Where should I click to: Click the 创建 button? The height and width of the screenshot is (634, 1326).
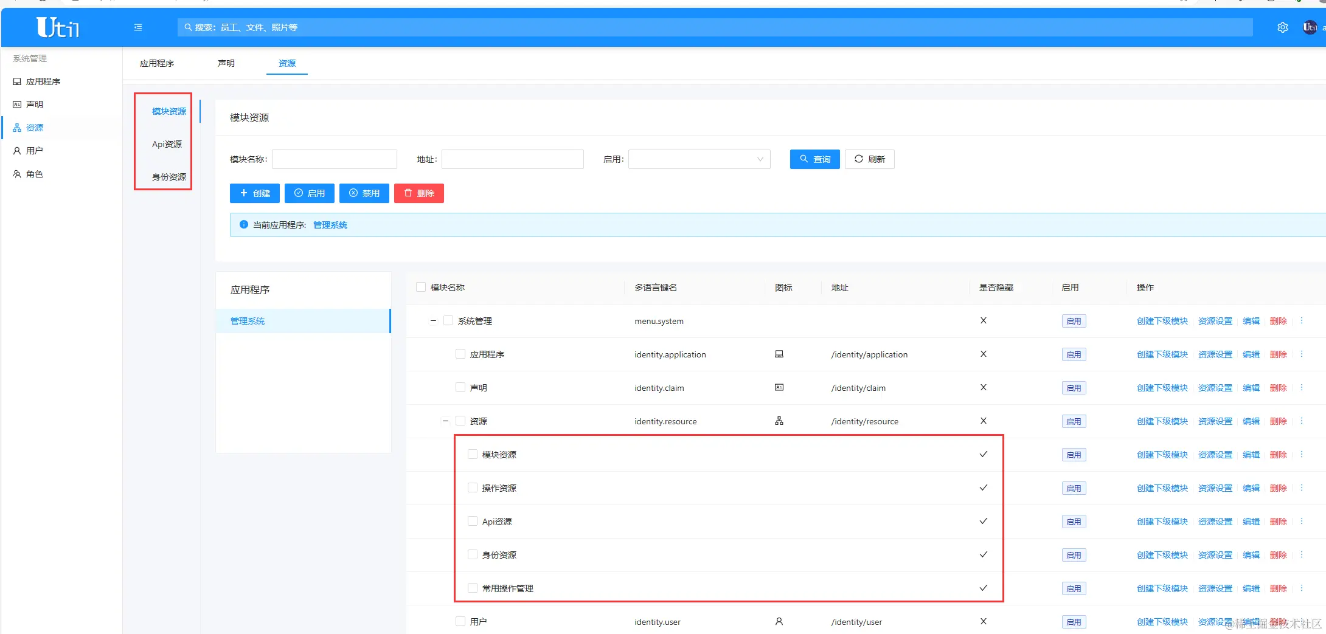(x=255, y=193)
